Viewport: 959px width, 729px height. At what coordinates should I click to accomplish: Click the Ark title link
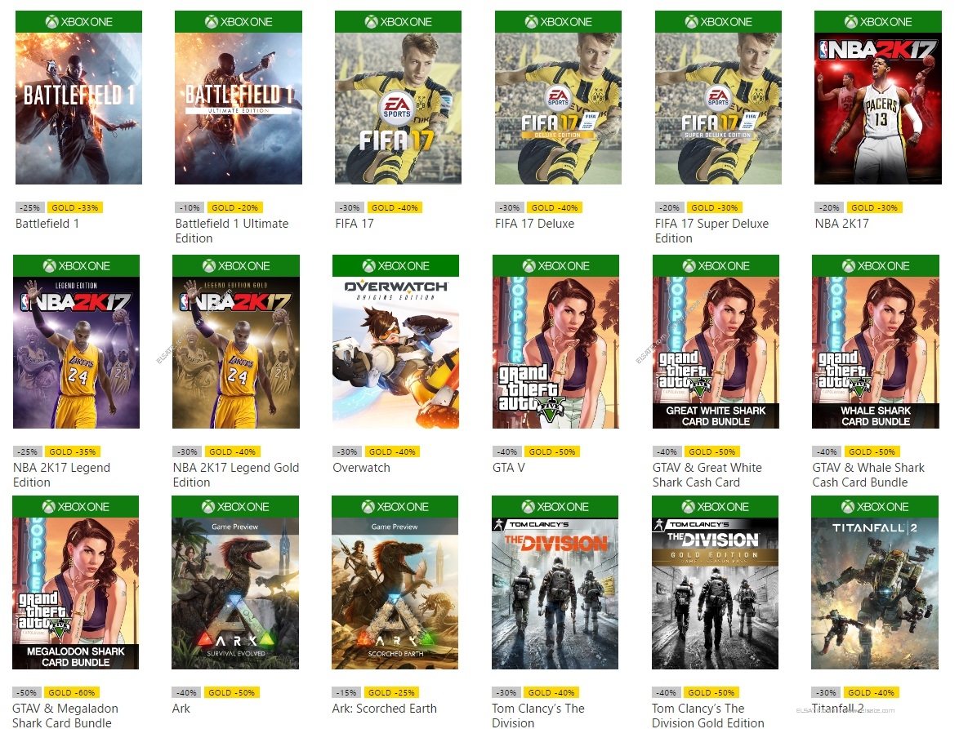coord(181,709)
